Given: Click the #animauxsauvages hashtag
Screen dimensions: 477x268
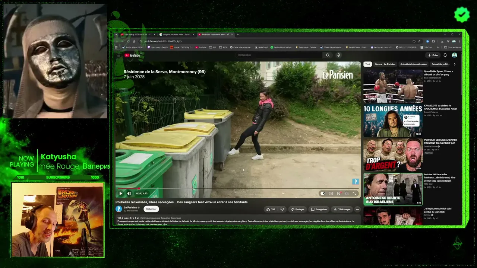Looking at the screenshot, I should (x=151, y=218).
